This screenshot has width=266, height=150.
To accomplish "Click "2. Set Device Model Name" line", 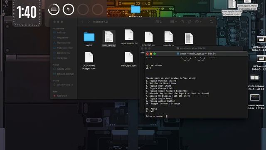I will click(161, 83).
